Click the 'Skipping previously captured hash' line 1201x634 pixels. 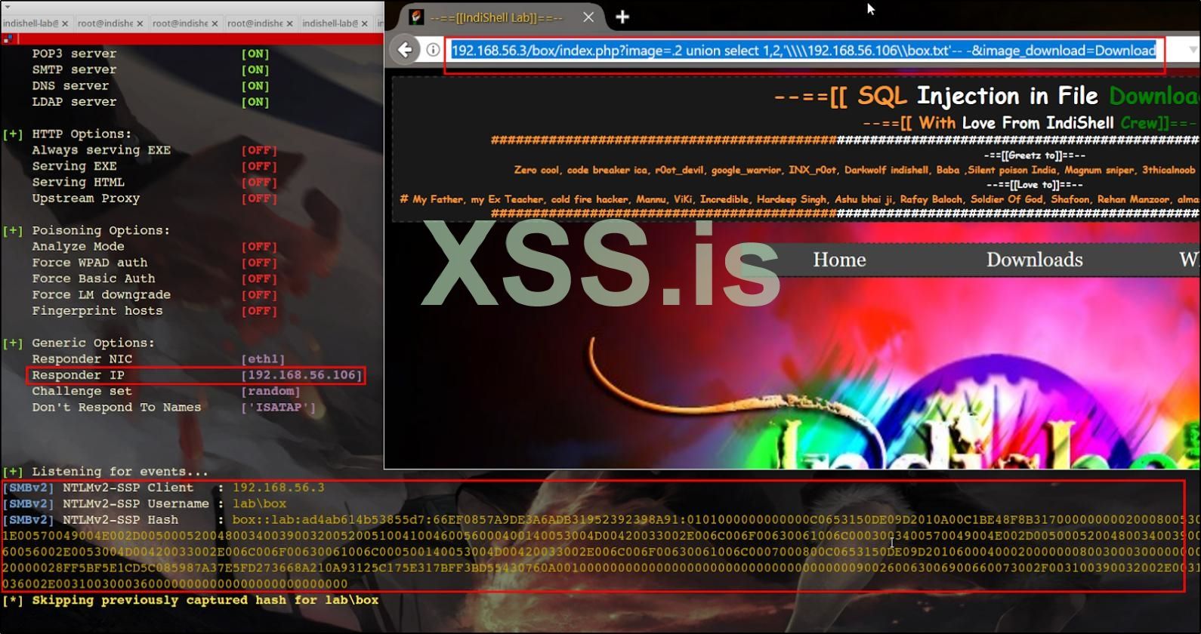pyautogui.click(x=190, y=601)
